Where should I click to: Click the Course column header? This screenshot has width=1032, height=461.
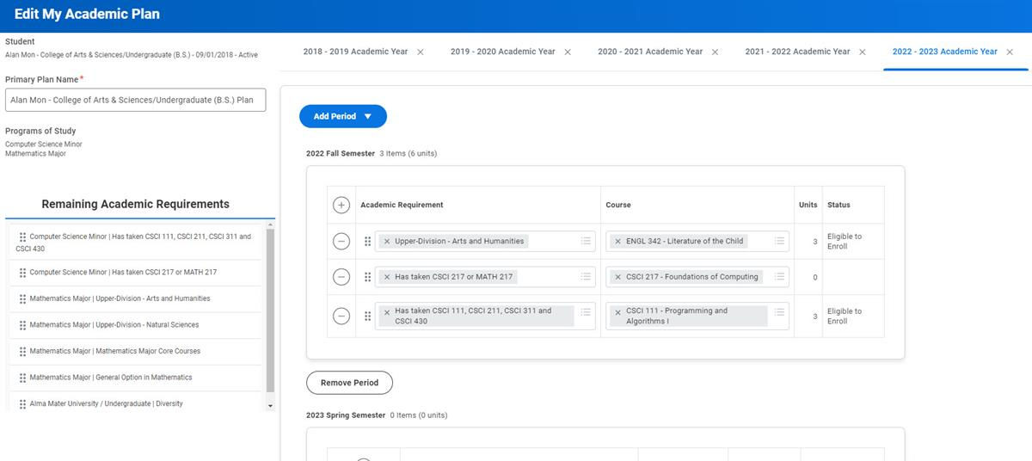click(x=618, y=205)
